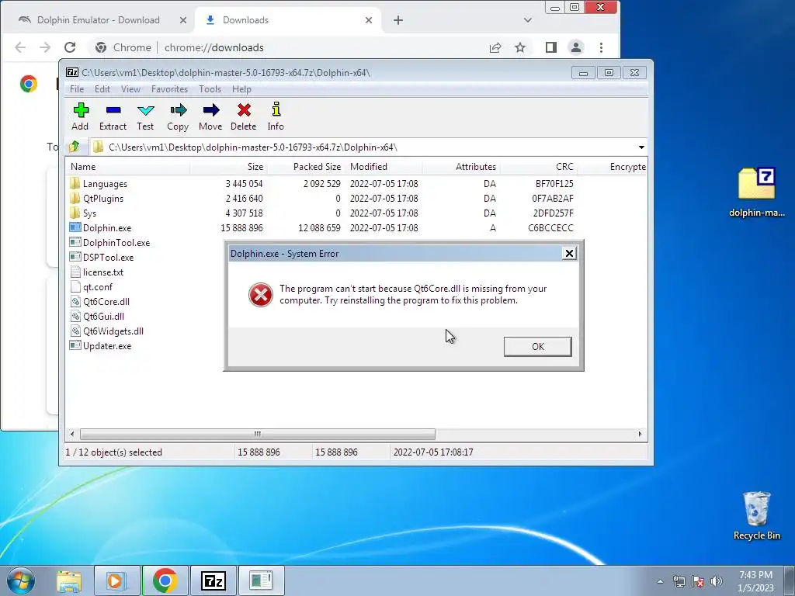The width and height of the screenshot is (795, 596).
Task: Click the Test toolbar icon
Action: point(145,116)
